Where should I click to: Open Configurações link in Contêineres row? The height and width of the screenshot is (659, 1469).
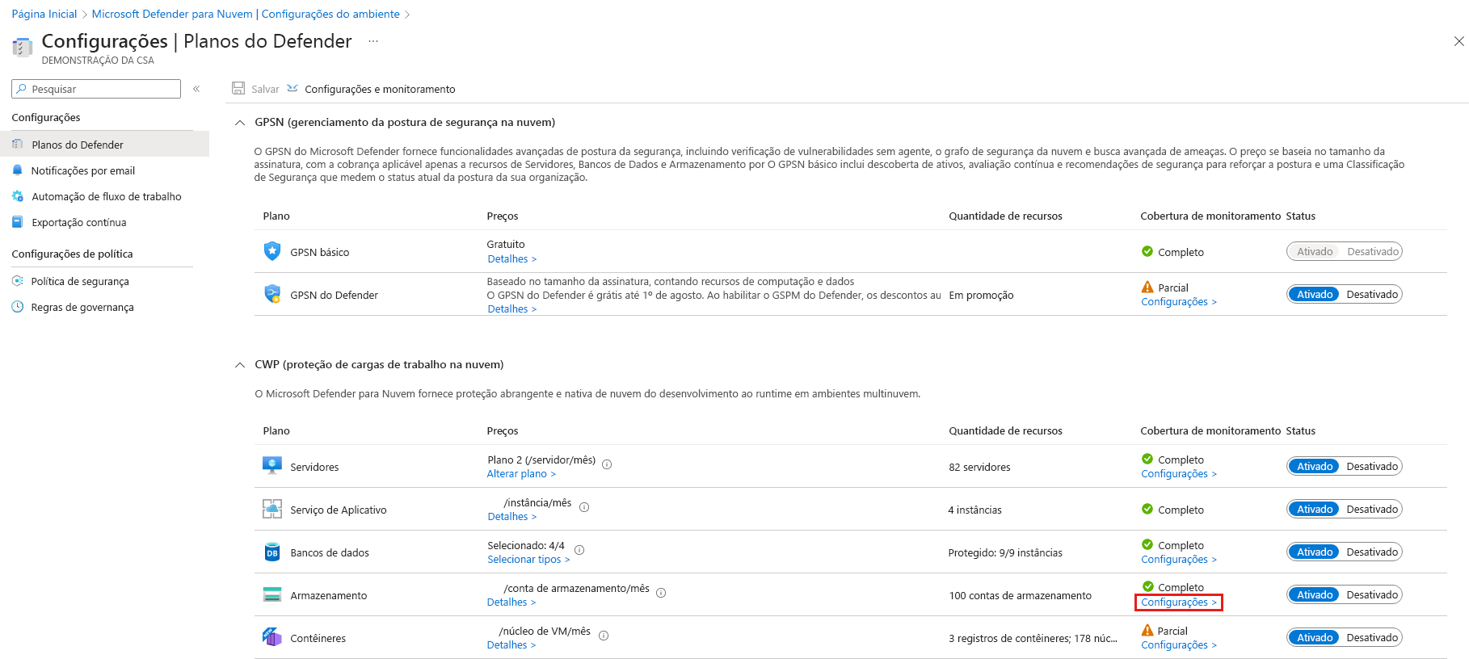pyautogui.click(x=1179, y=644)
